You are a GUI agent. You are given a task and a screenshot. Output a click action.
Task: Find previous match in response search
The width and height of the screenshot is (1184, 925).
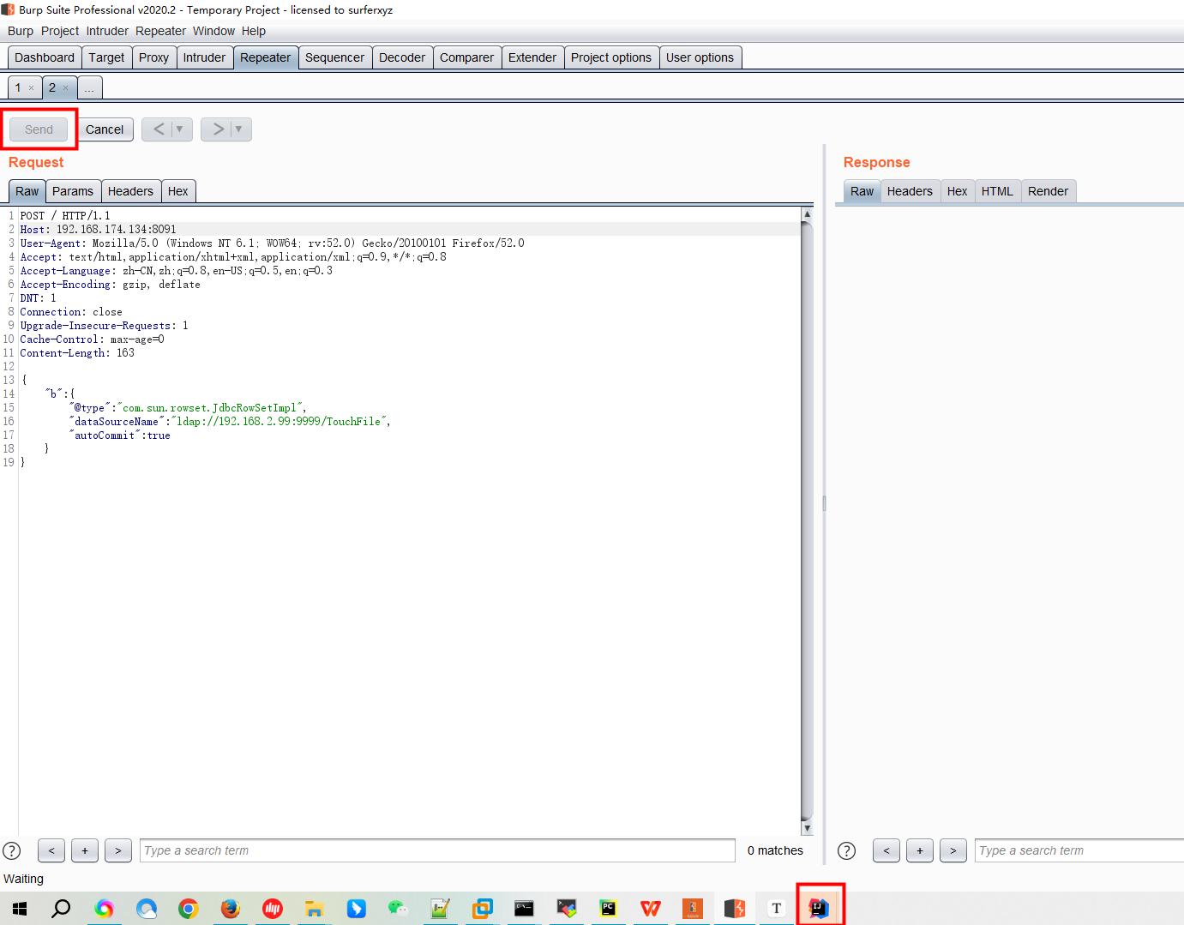886,850
